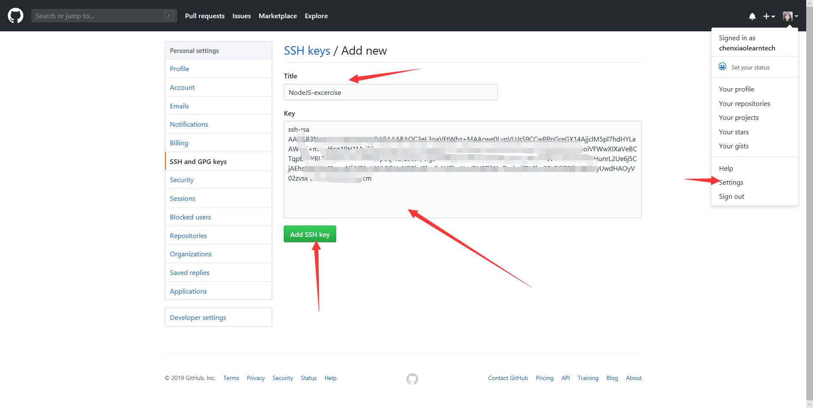Open the API link

pyautogui.click(x=566, y=378)
